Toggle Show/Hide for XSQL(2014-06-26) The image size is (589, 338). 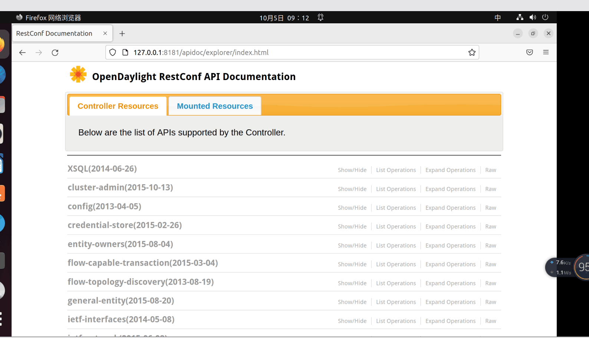(352, 170)
